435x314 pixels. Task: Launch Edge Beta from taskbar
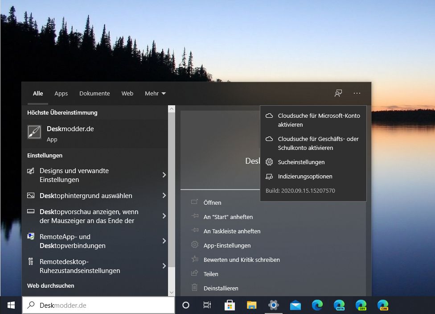tap(339, 305)
